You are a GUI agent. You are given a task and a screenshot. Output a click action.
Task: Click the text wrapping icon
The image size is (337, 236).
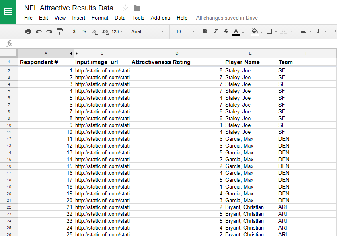pos(333,31)
